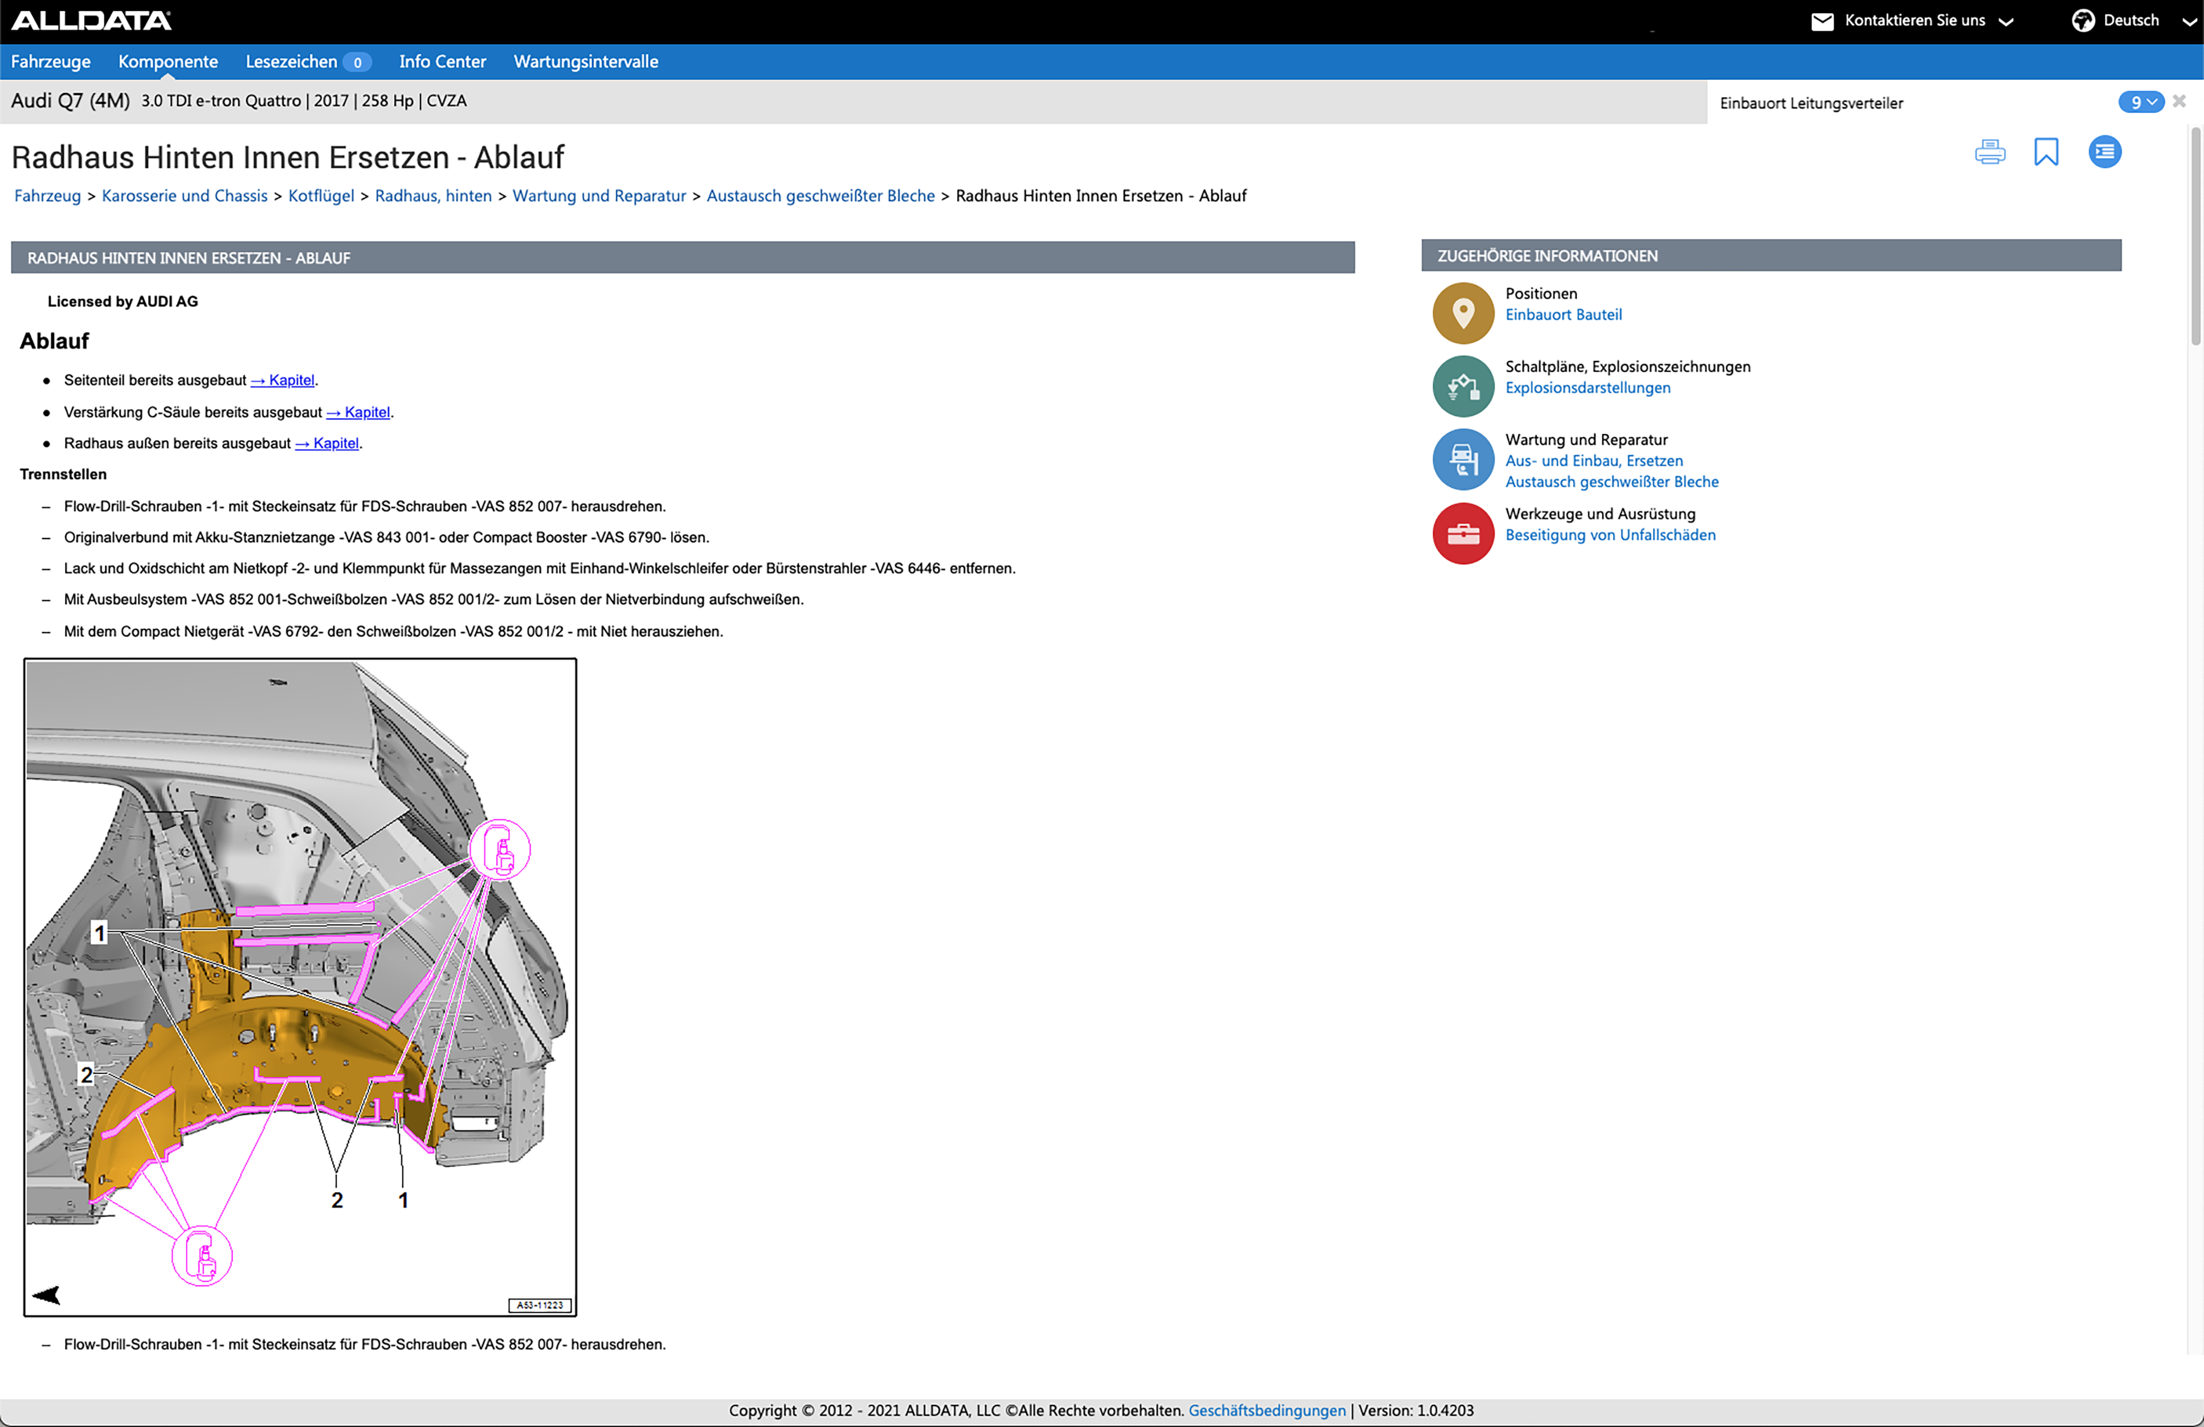Click the 'Trennstellen' heading
The height and width of the screenshot is (1427, 2204).
63,475
